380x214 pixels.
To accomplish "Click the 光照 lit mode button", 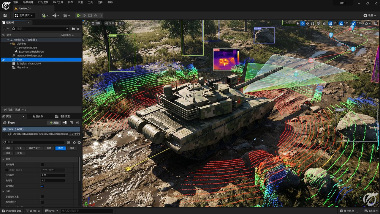I will pos(110,23).
